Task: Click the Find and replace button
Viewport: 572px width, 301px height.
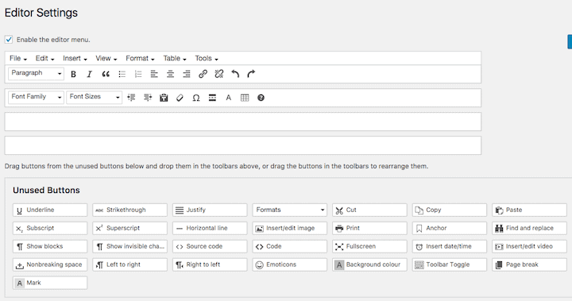Action: click(x=529, y=229)
